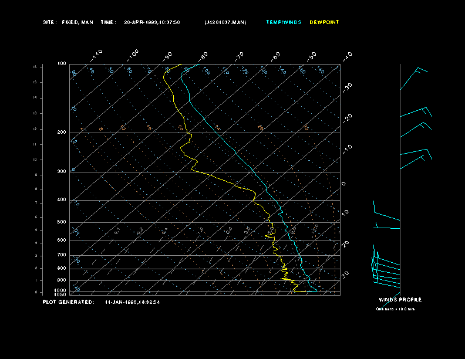Select the 300 pressure level label
The image size is (465, 359).
62,172
